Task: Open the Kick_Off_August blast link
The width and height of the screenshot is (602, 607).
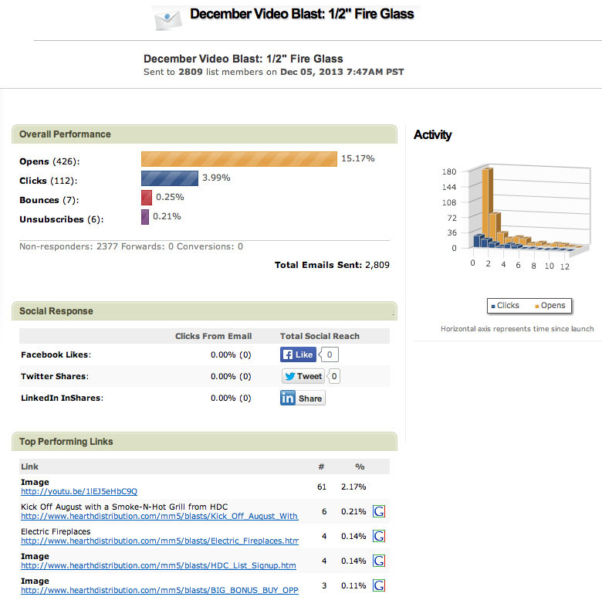Action: pos(159,516)
